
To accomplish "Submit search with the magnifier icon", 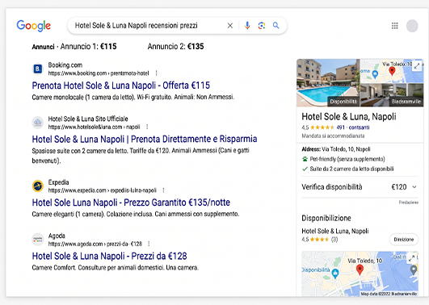I will 276,26.
